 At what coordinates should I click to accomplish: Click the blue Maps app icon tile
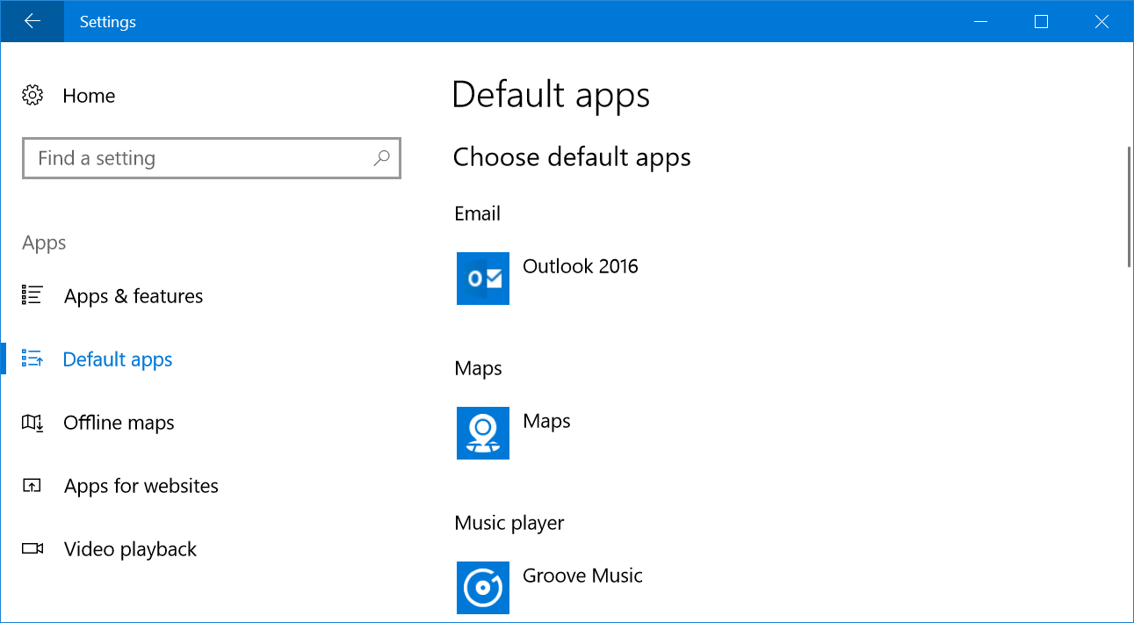[483, 433]
